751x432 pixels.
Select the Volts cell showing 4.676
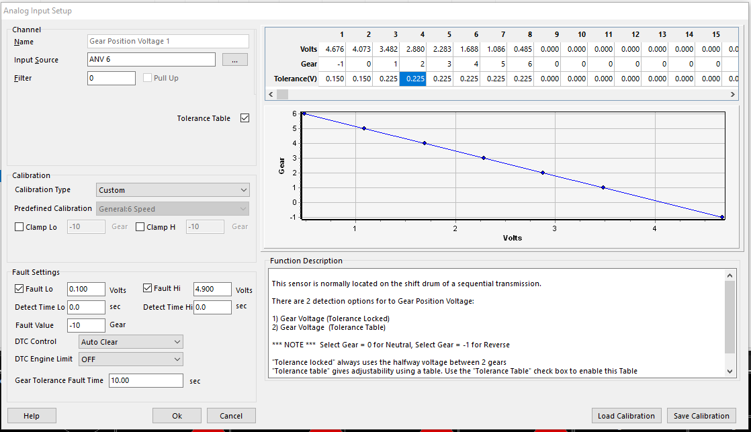[335, 49]
